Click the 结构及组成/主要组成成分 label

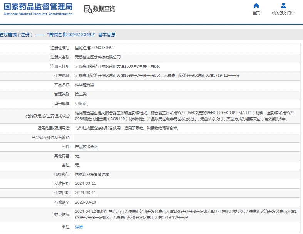(47, 116)
